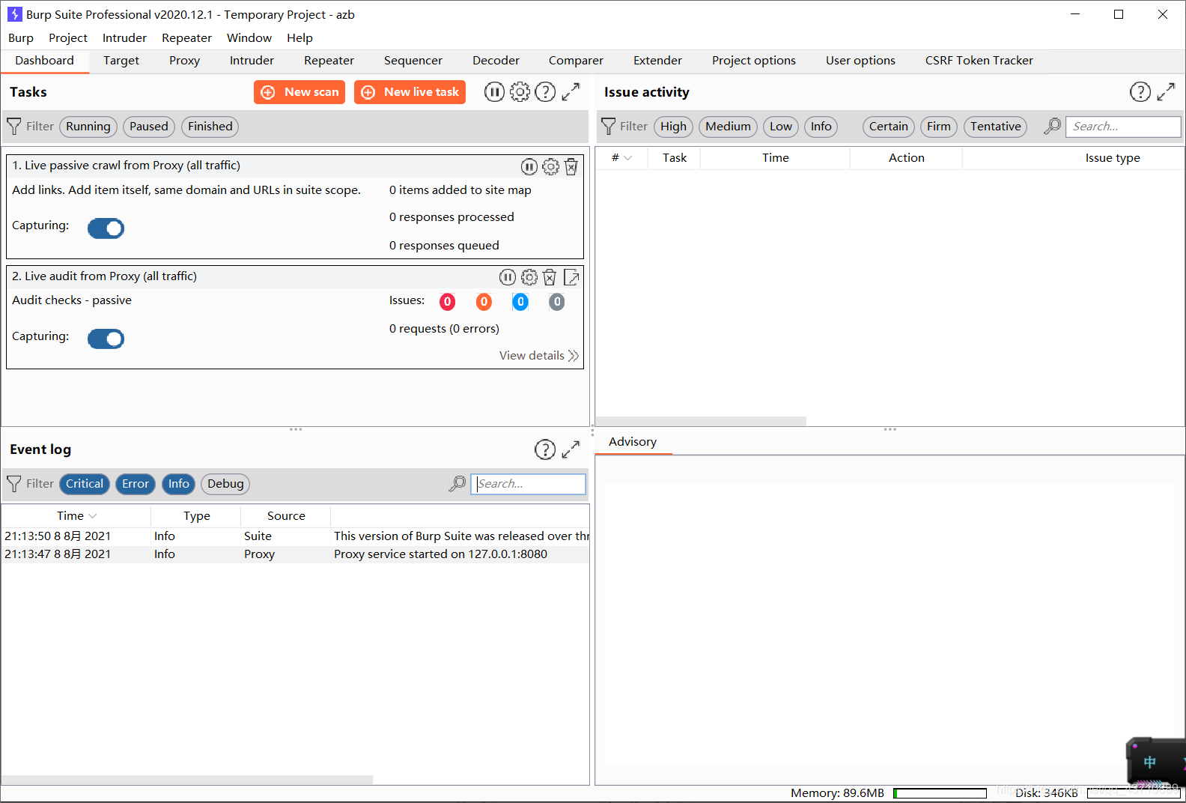The width and height of the screenshot is (1186, 803).
Task: Click the Issue activity horizontal scrollbar
Action: [701, 421]
